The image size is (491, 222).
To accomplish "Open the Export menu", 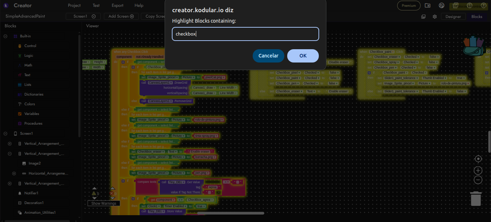I will [118, 5].
